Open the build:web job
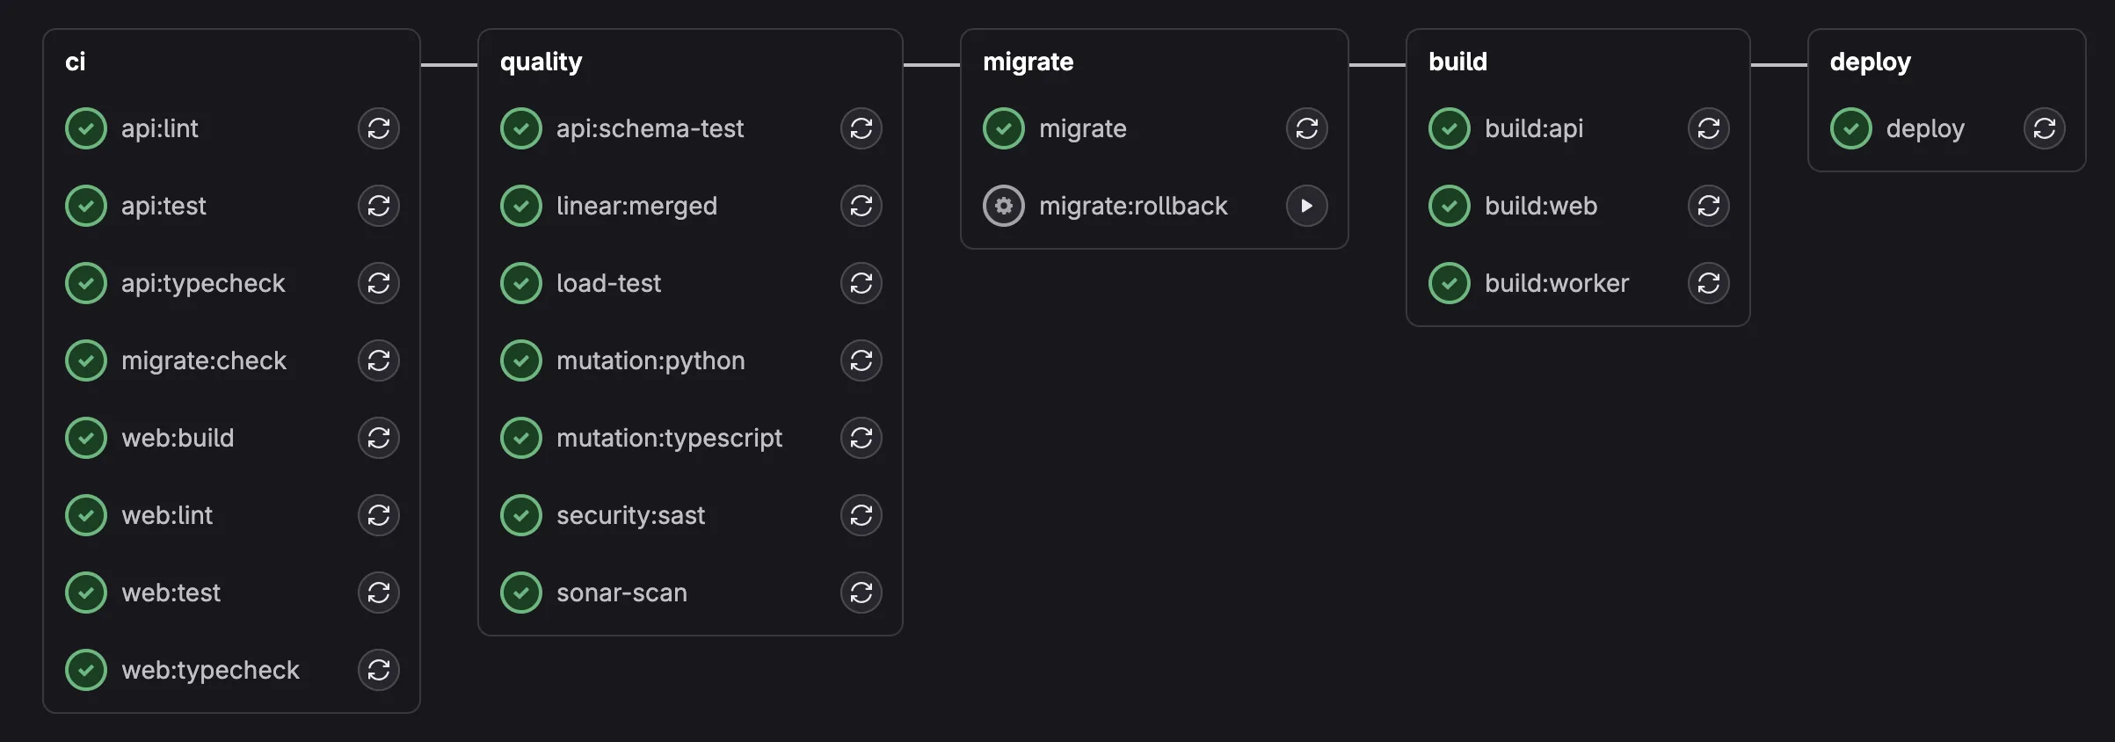This screenshot has height=742, width=2115. (1540, 206)
